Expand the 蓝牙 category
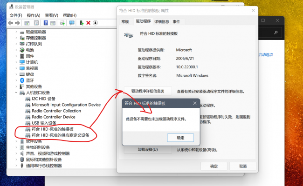 (x=16, y=80)
